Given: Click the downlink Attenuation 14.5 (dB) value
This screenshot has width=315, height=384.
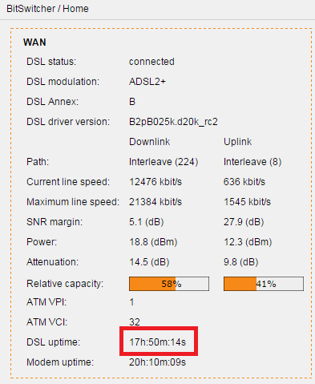Looking at the screenshot, I should (149, 262).
